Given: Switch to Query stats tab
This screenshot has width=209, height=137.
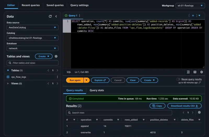Looking at the screenshot, I should click(97, 90).
